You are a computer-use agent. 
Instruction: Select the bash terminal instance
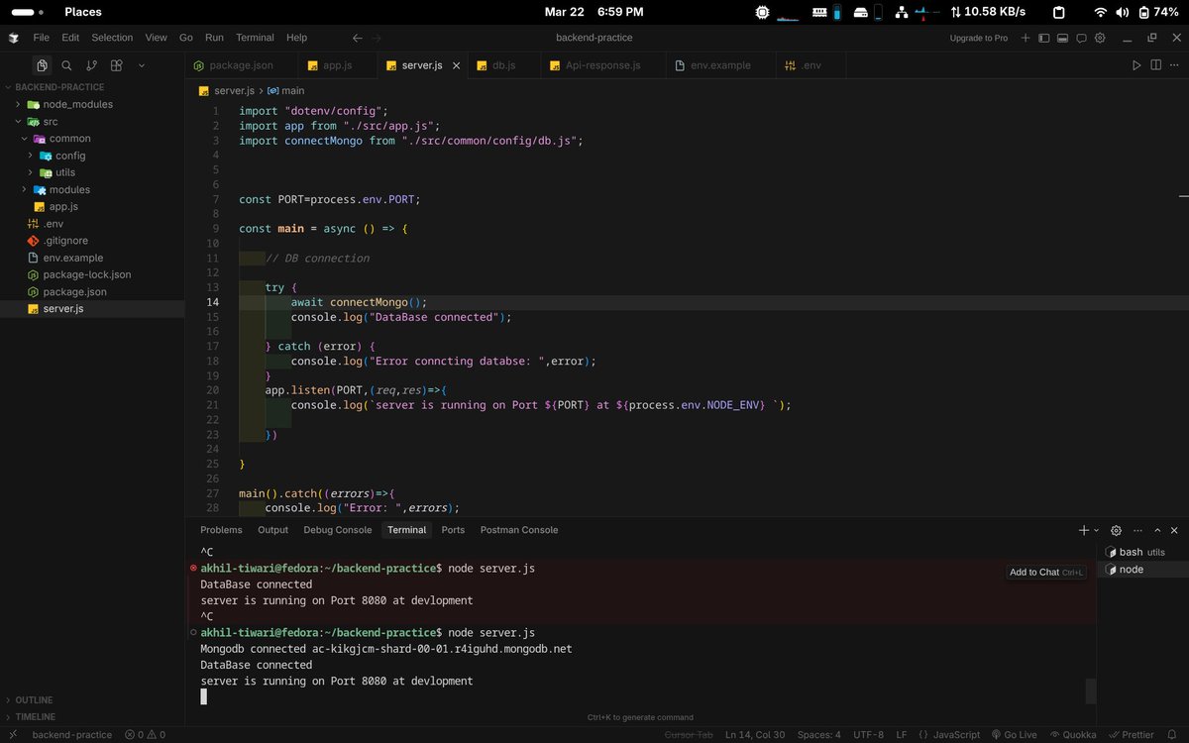[x=1143, y=552]
